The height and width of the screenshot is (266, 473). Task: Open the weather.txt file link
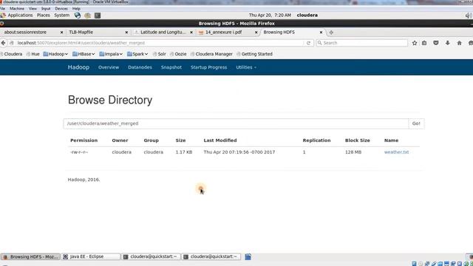pos(396,152)
